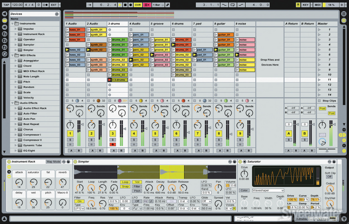Save Instrument Rack preset disk icon

point(68,162)
